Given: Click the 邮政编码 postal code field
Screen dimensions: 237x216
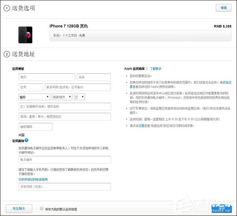Looking at the screenshot, I should coord(36,127).
